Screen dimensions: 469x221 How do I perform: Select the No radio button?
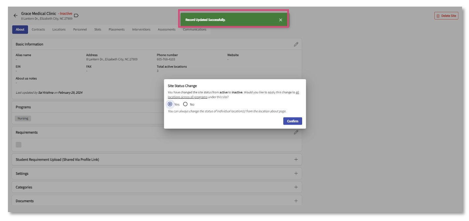pos(185,104)
